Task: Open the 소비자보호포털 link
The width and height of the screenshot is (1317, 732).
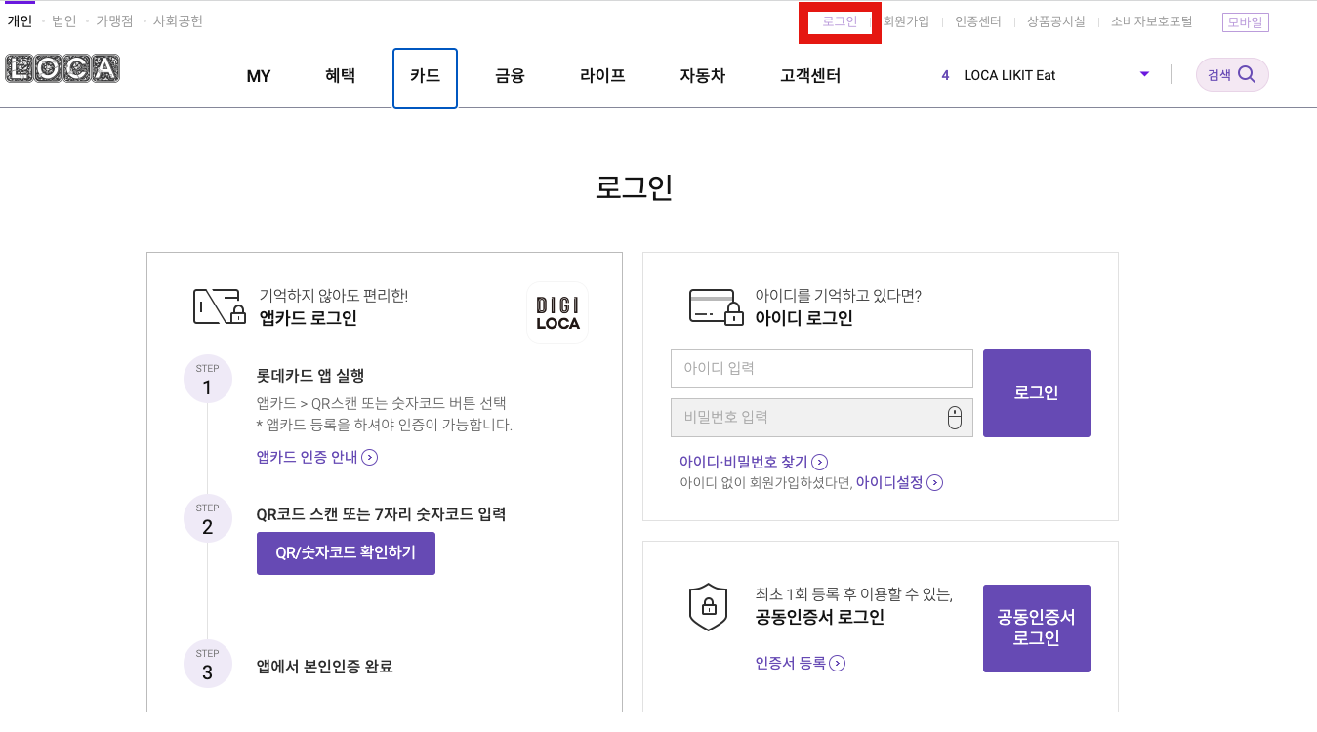Action: pos(1151,21)
